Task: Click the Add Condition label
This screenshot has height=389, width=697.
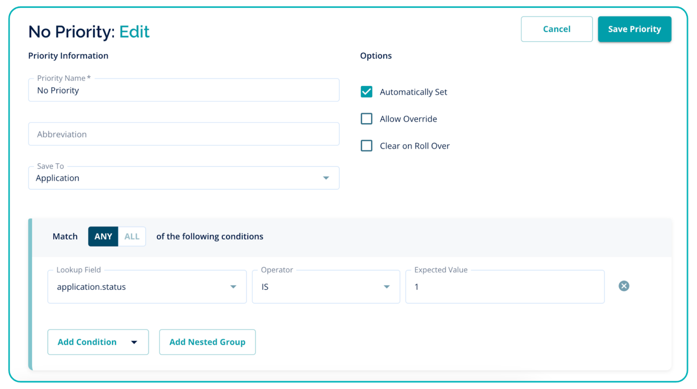Action: (87, 342)
